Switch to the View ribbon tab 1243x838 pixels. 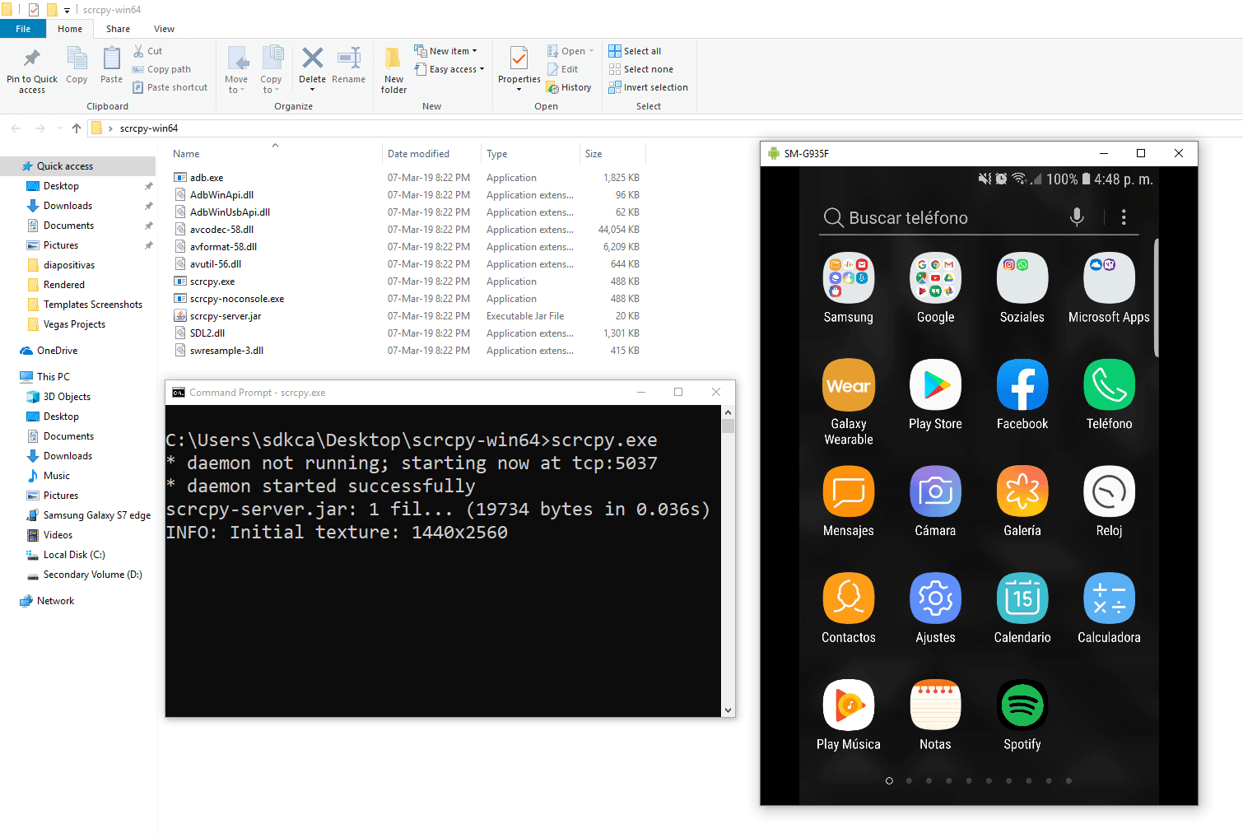[164, 29]
